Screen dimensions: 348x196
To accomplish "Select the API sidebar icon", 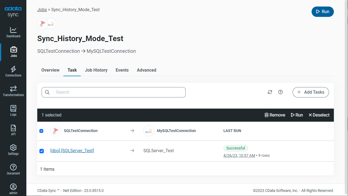I will [x=13, y=130].
